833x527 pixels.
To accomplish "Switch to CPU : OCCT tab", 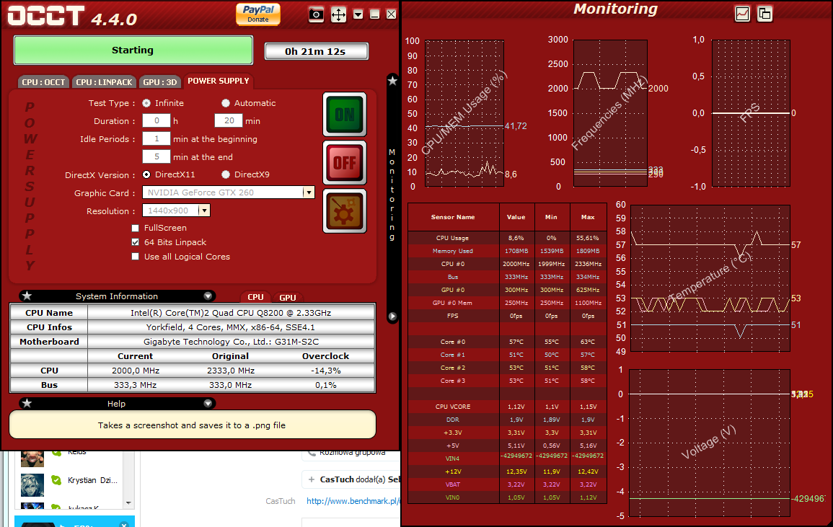I will click(x=43, y=81).
